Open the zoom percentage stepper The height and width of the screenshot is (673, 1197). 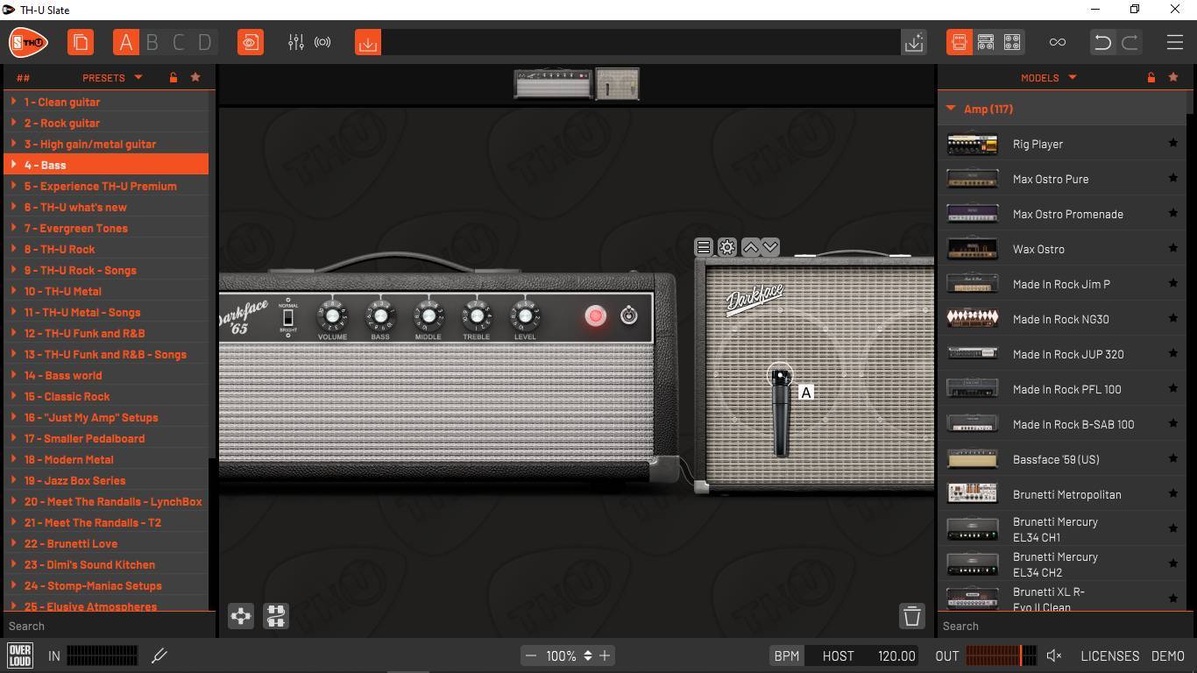point(588,655)
